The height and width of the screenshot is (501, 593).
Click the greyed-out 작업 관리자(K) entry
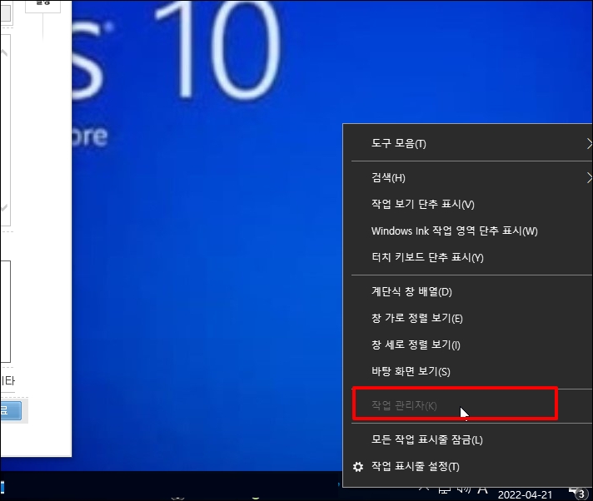467,405
